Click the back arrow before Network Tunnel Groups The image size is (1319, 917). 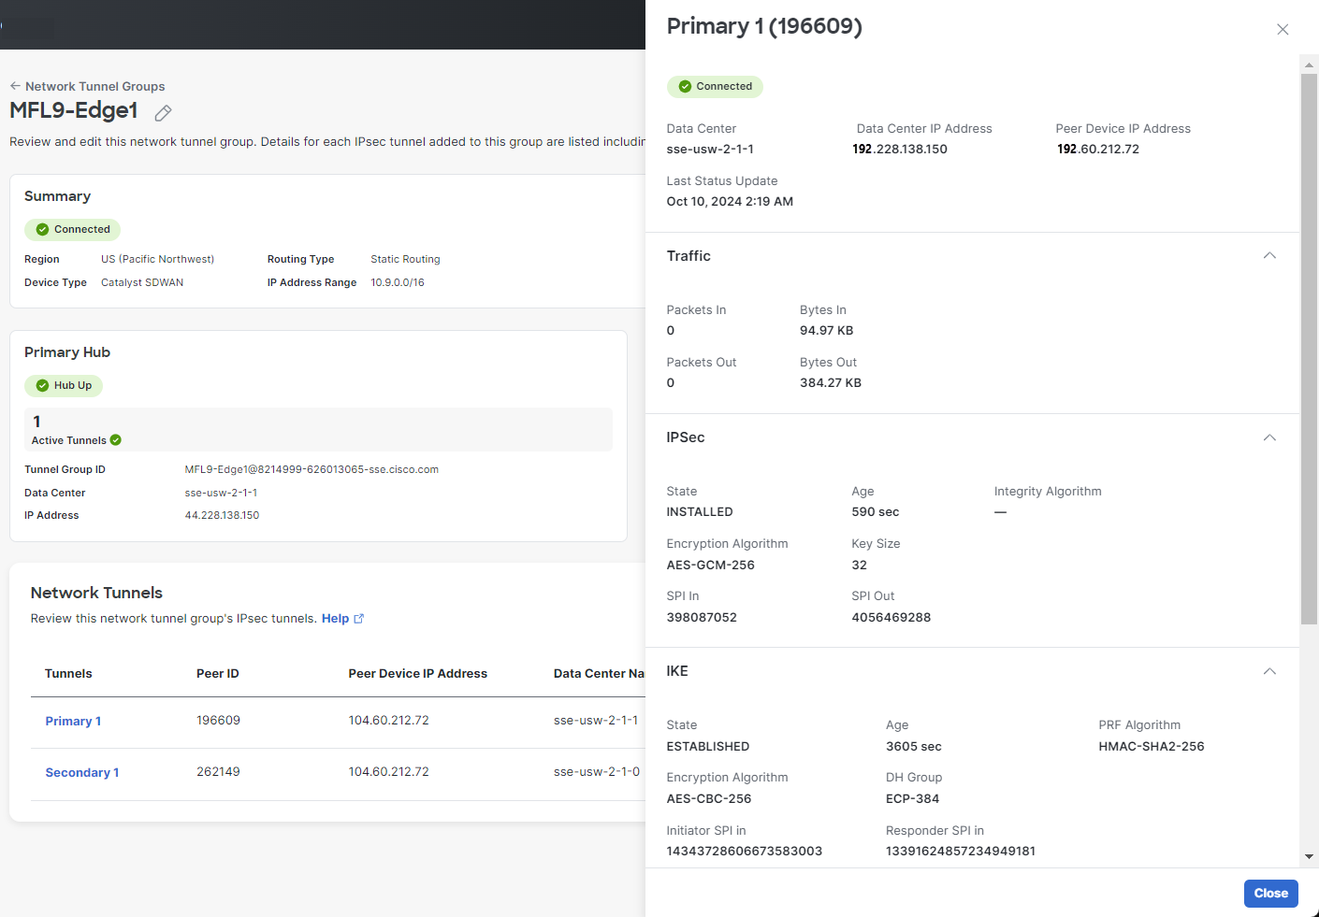15,86
